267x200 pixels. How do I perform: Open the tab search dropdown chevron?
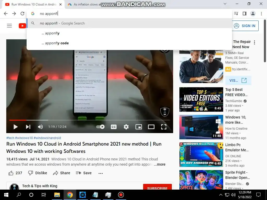225,4
